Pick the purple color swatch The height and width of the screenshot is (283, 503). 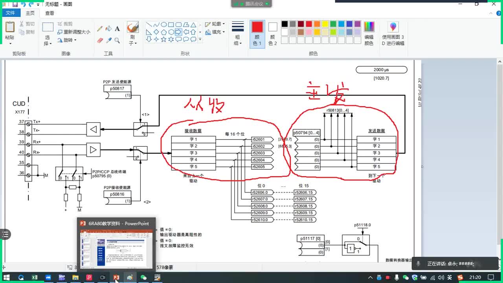click(x=357, y=24)
